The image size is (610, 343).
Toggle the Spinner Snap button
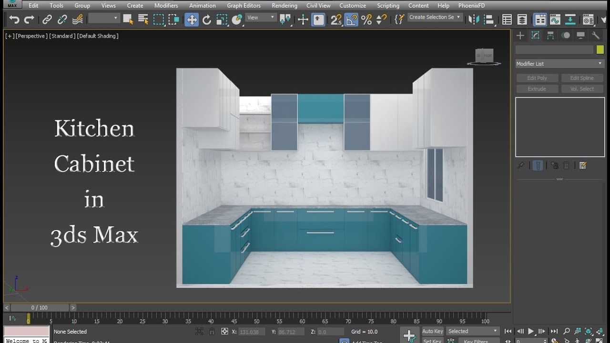(381, 20)
